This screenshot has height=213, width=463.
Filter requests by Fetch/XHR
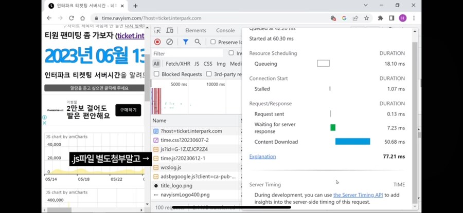[178, 64]
